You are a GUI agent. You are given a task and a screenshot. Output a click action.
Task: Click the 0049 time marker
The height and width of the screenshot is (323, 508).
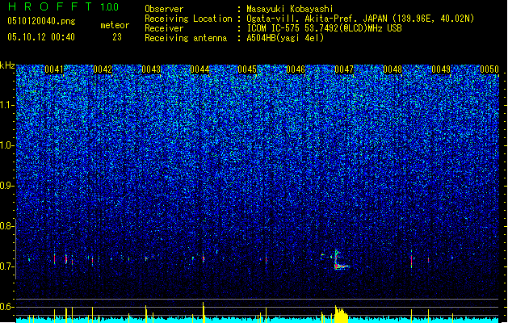coord(441,69)
